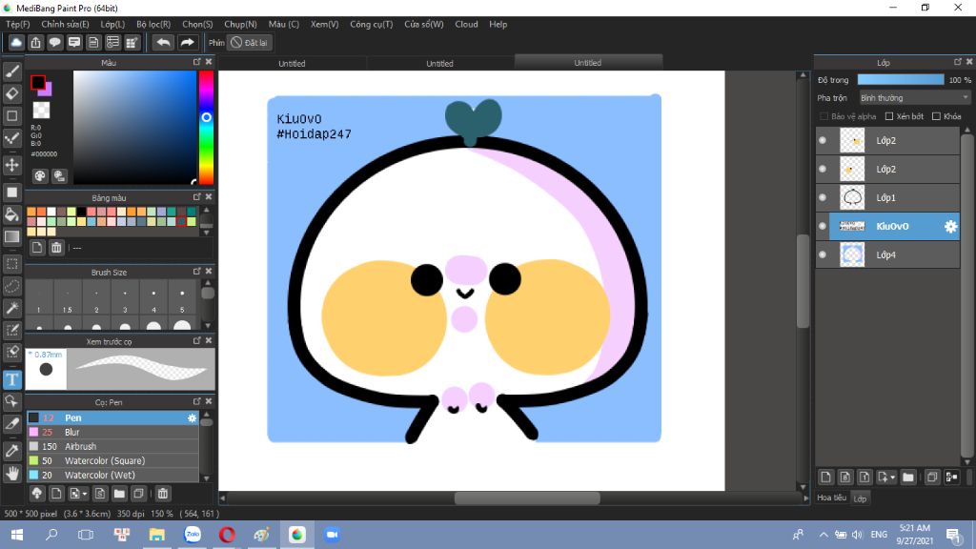The image size is (976, 549).
Task: Click the rainbow hue slider
Action: (206, 127)
